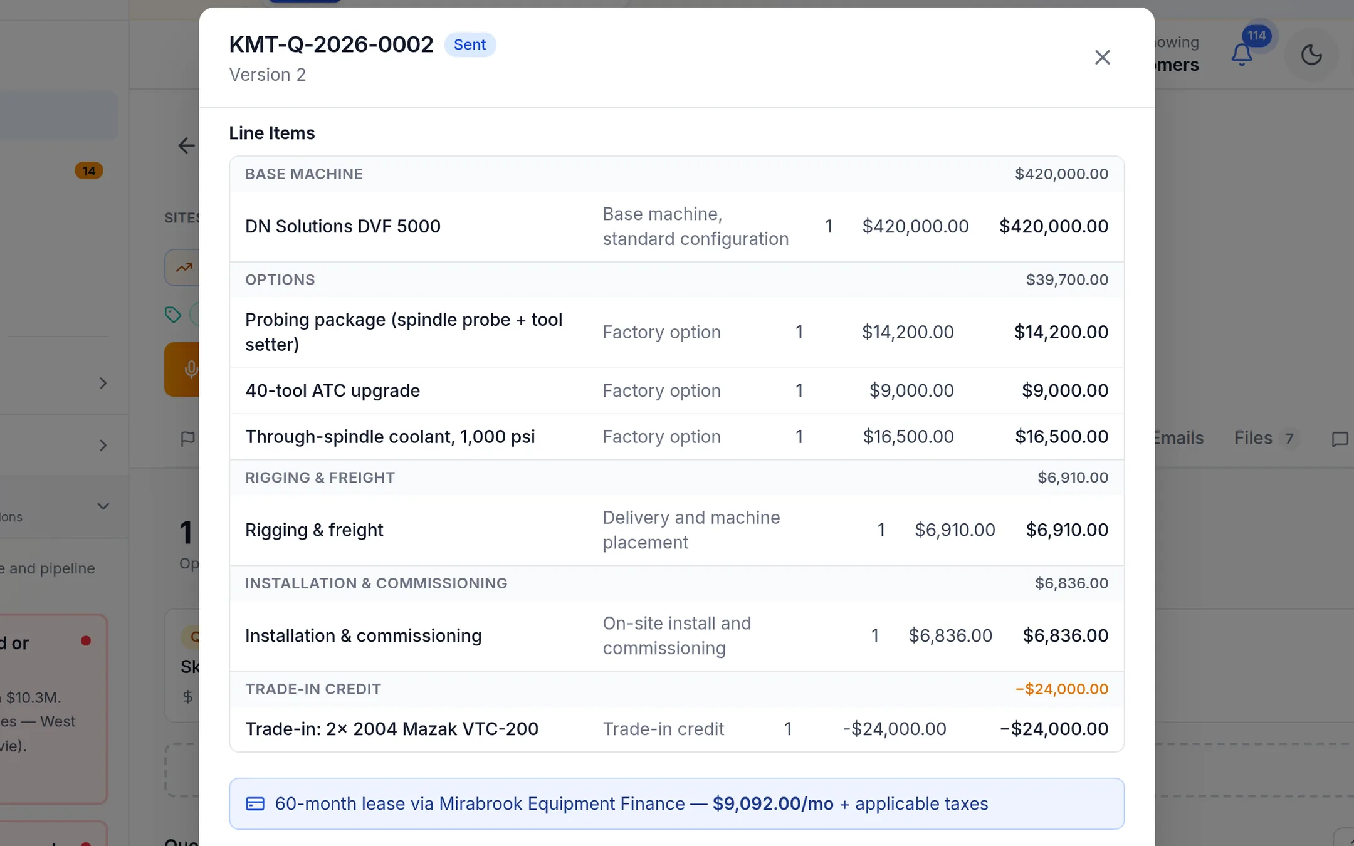Select the quote number KMT-Q-2026-0002
The height and width of the screenshot is (846, 1354).
tap(331, 44)
